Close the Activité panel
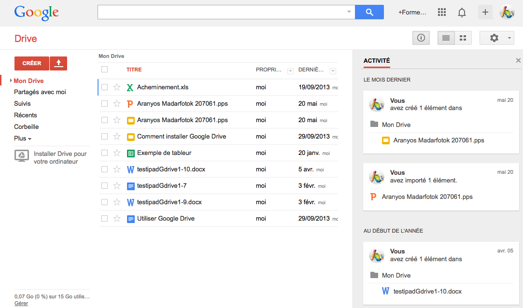Viewport: 523px width, 308px height. pyautogui.click(x=518, y=60)
